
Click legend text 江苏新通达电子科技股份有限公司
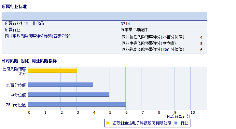(142, 123)
